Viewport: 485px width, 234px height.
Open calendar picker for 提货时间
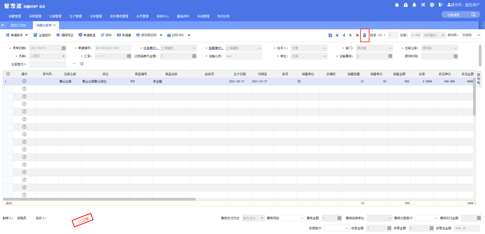tap(456, 56)
